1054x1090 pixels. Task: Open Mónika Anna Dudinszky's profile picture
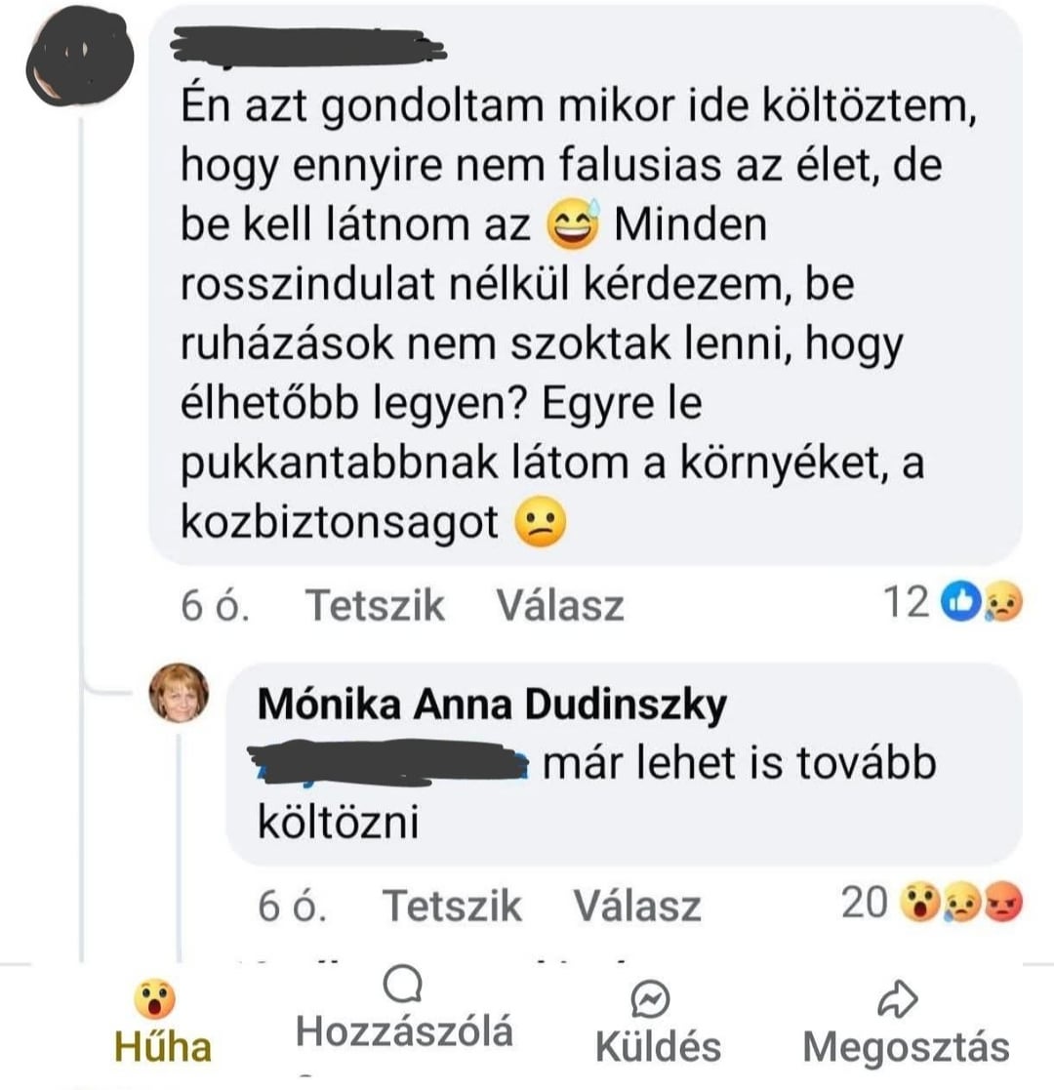click(x=179, y=693)
